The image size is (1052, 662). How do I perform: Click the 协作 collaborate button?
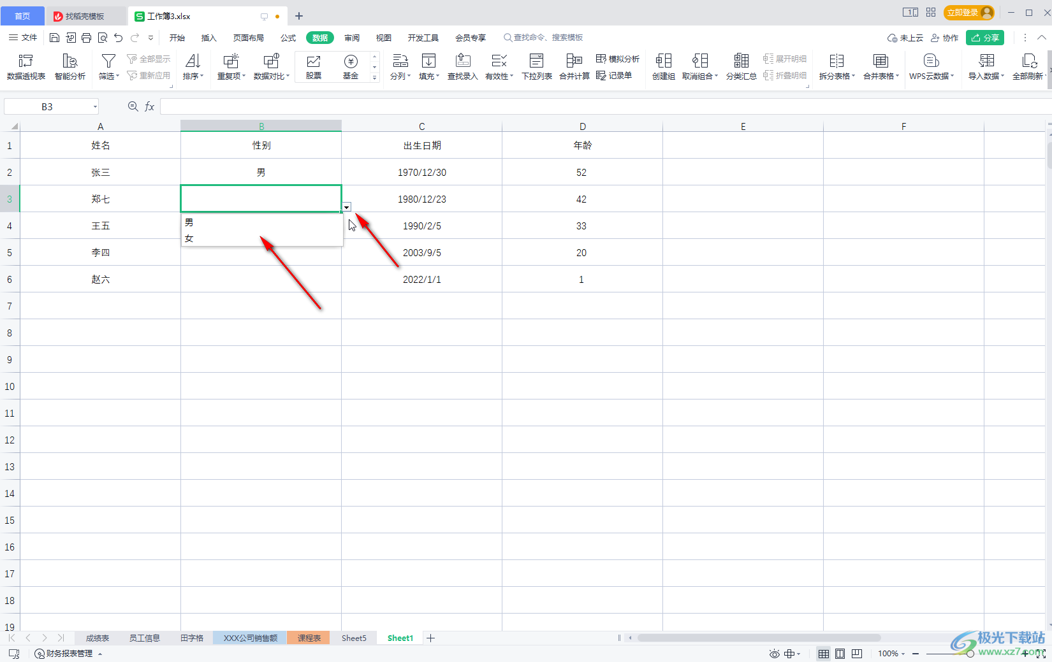tap(944, 38)
